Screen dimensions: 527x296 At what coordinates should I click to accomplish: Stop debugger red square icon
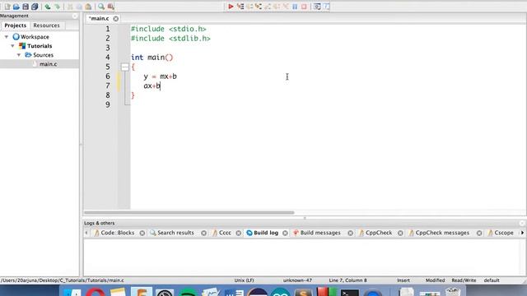coord(304,7)
